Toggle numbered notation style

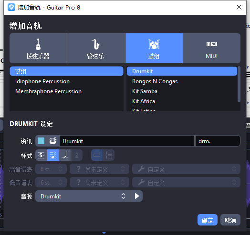tap(77, 155)
